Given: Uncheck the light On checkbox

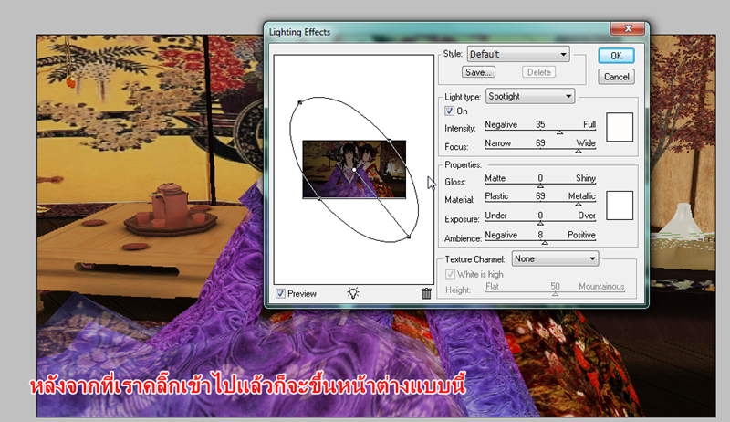Looking at the screenshot, I should click(x=449, y=111).
